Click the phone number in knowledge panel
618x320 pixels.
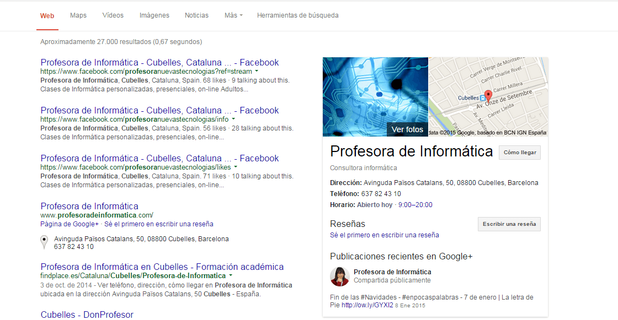[x=381, y=194]
